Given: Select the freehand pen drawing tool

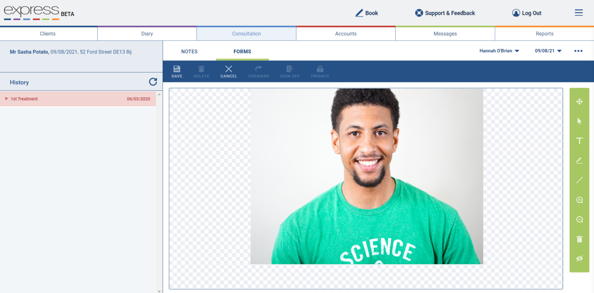Looking at the screenshot, I should point(579,161).
